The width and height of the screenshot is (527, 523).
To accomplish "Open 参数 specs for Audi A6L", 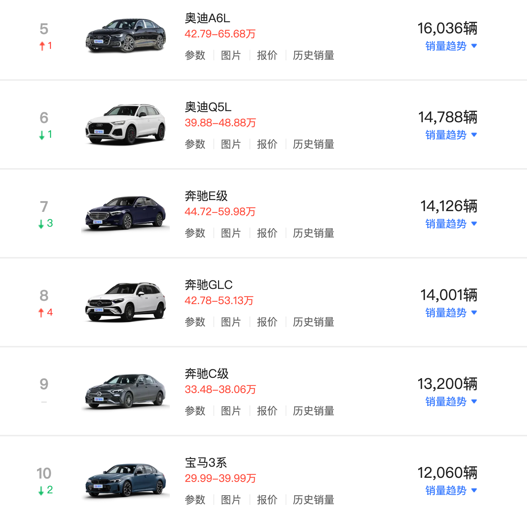I will (195, 56).
